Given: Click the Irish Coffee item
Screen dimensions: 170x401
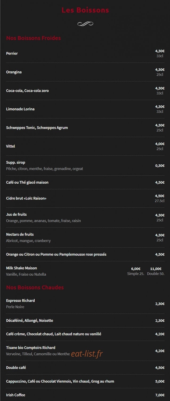Looking at the screenshot, I should click(16, 395).
